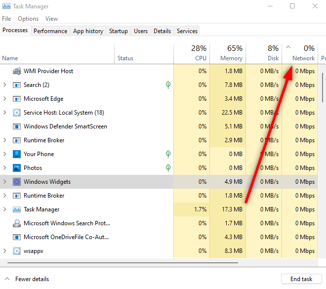Sort by the Disk column header
The width and height of the screenshot is (326, 289).
tap(264, 54)
